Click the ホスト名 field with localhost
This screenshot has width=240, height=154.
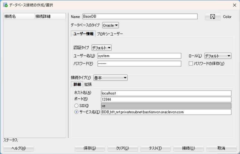pos(166,93)
